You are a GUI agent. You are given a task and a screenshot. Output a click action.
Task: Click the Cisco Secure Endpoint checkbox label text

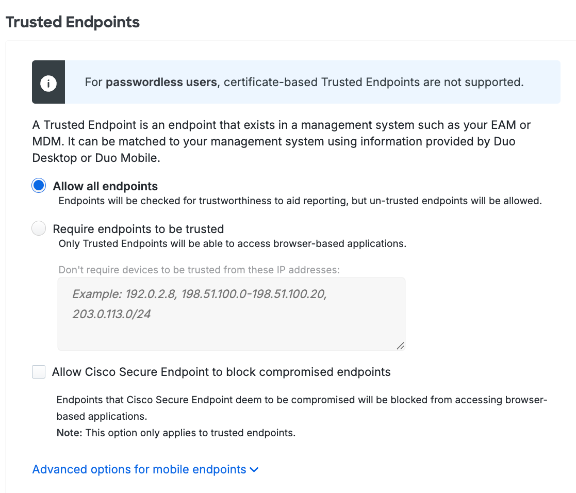pyautogui.click(x=221, y=371)
